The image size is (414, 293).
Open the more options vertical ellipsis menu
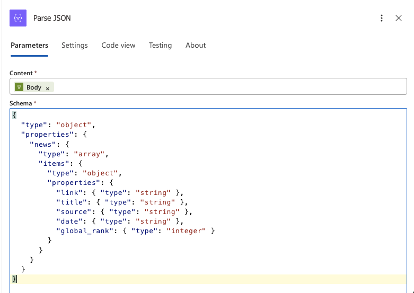(382, 18)
